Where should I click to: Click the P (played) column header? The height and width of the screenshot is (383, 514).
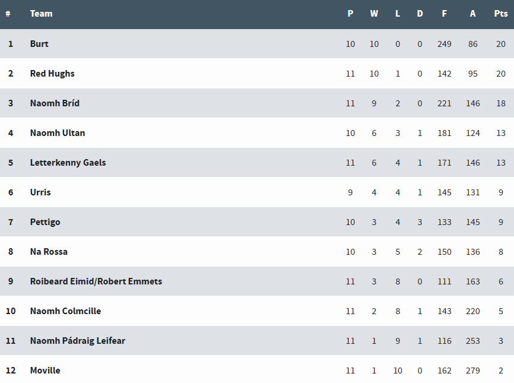point(350,14)
